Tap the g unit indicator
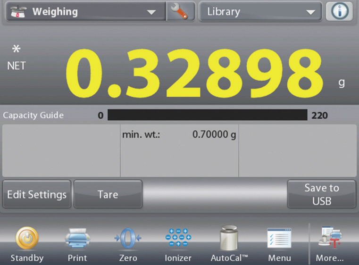The height and width of the screenshot is (265, 359). click(x=342, y=83)
